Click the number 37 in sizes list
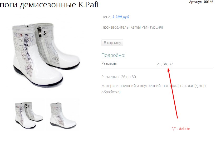 tap(171, 64)
